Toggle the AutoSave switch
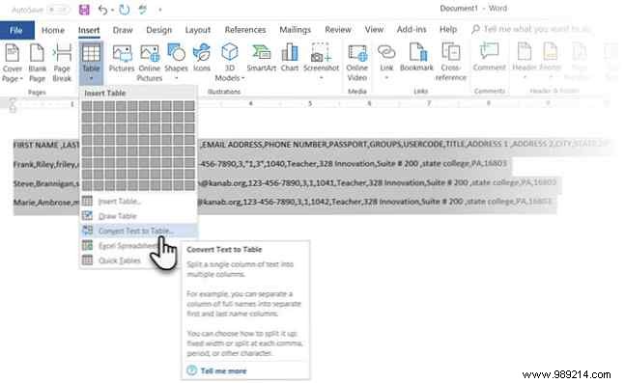This screenshot has width=625, height=383. [x=58, y=10]
